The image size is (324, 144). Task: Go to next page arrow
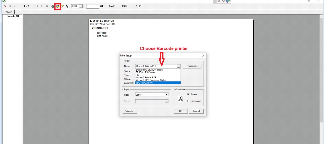[37, 6]
